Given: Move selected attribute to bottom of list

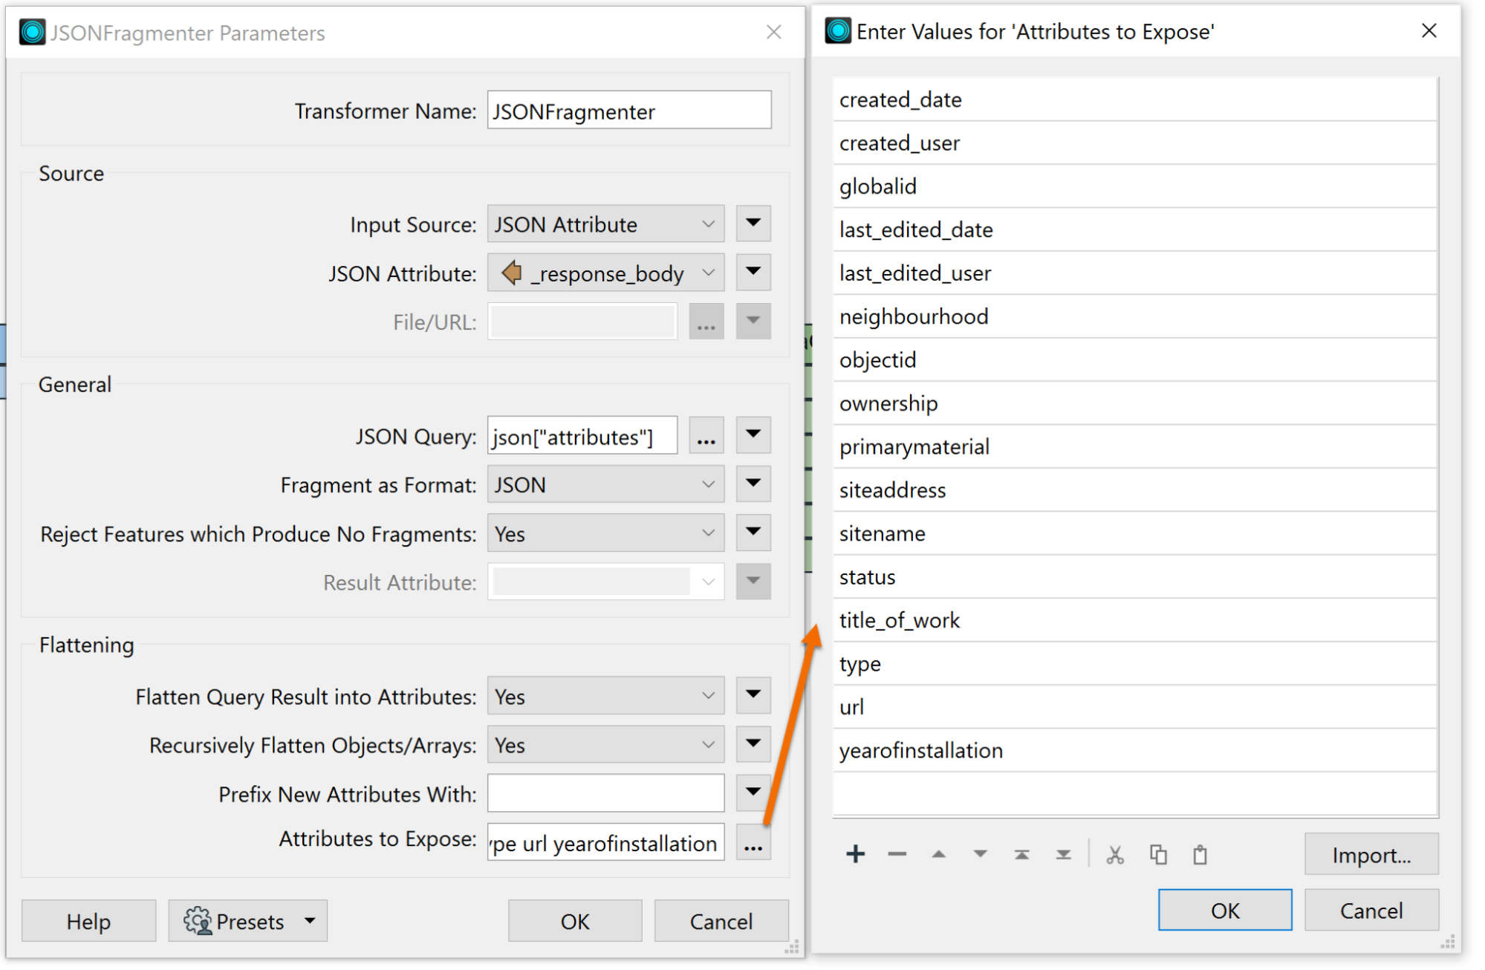Looking at the screenshot, I should click(1063, 854).
